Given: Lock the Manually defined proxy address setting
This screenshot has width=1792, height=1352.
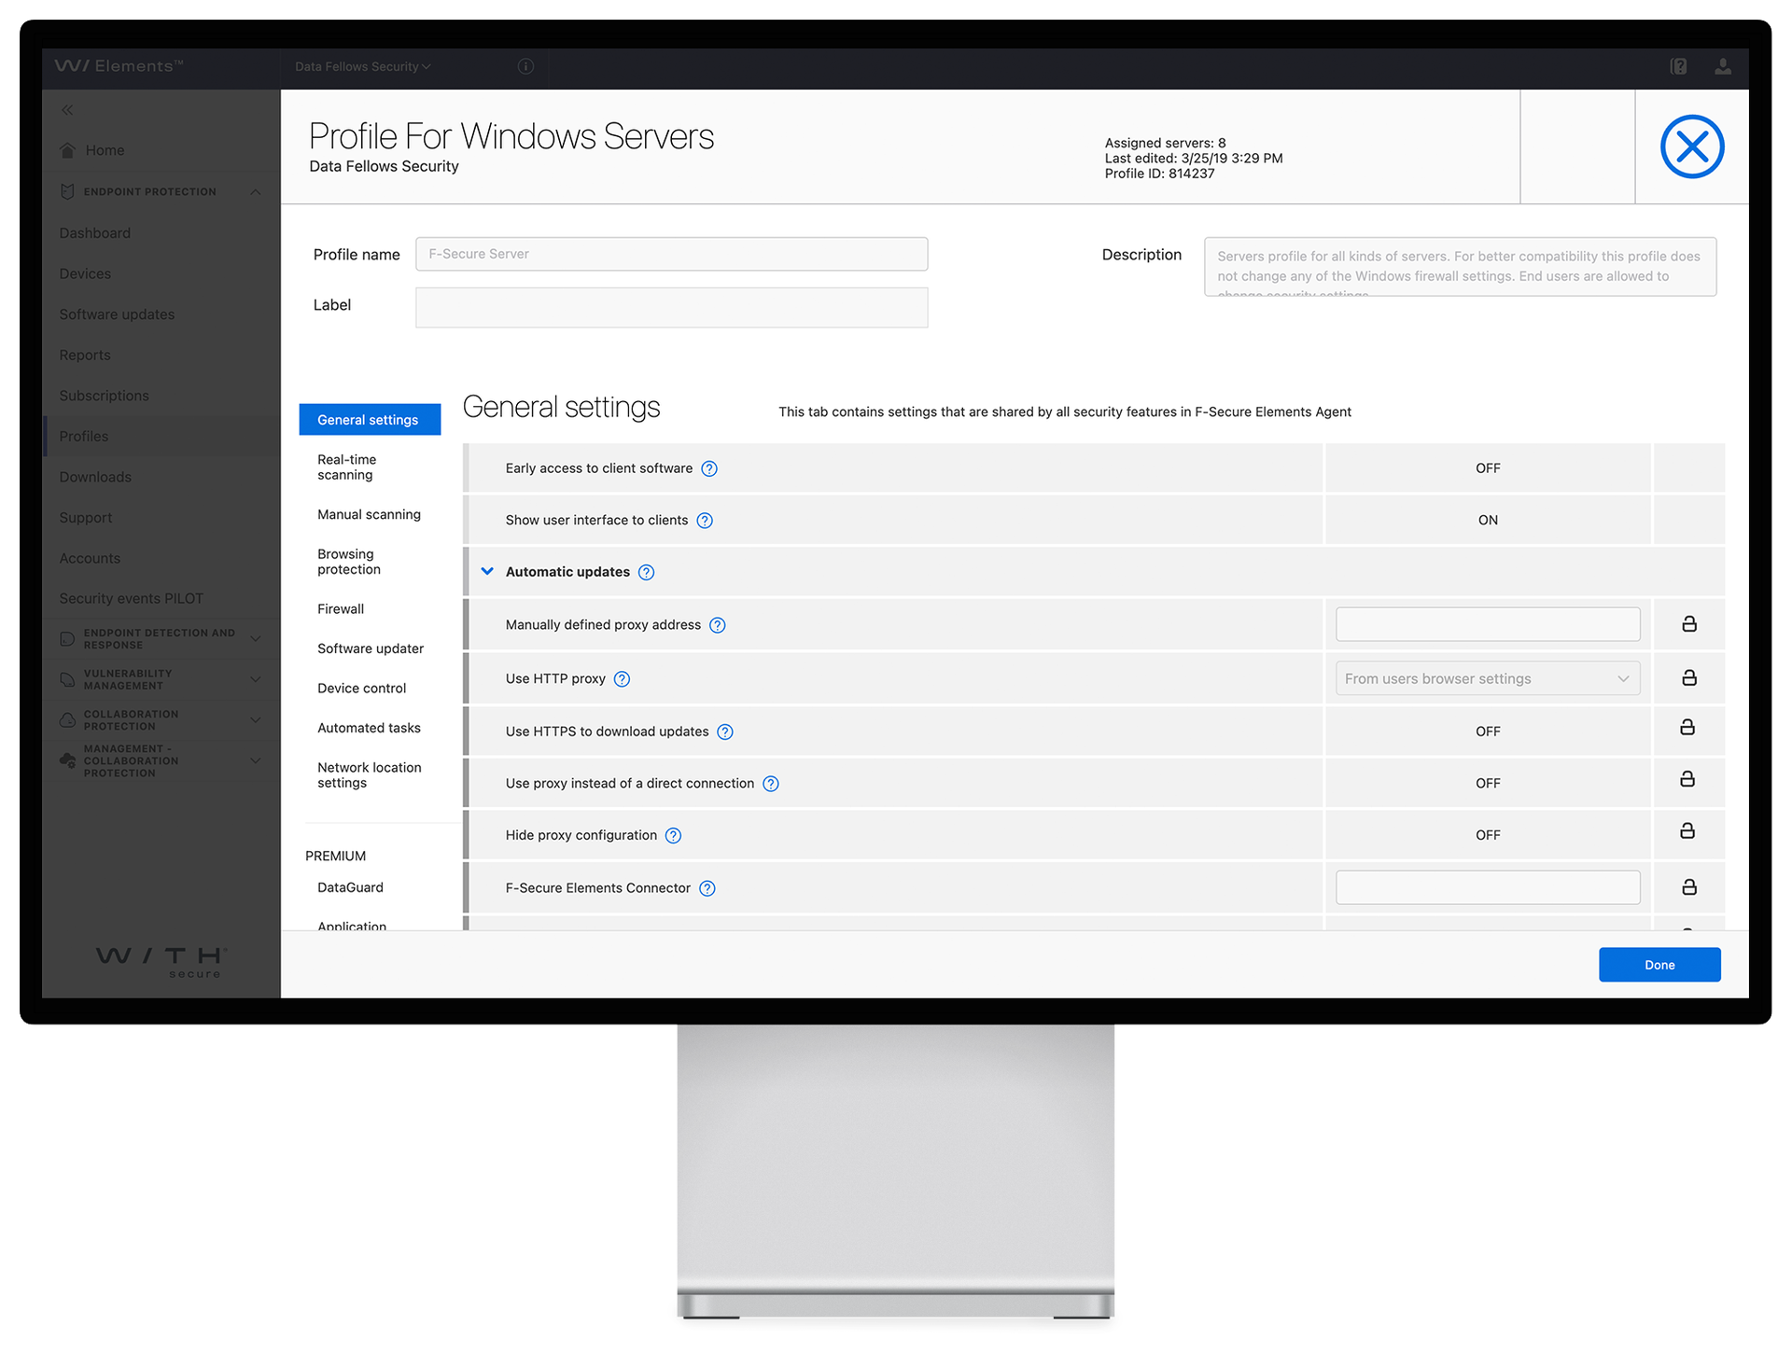Looking at the screenshot, I should pos(1689,623).
